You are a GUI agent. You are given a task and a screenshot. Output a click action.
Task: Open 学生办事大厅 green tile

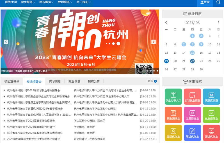pos(173,97)
